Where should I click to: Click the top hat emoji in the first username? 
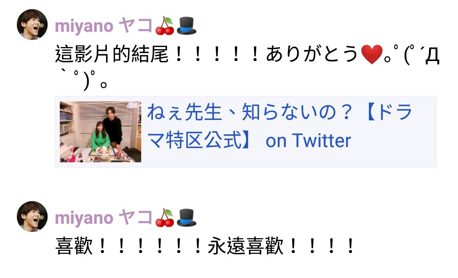pos(186,26)
